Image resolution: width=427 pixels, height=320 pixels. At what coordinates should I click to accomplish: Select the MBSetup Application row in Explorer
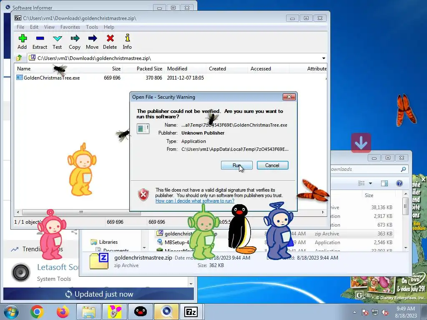click(x=274, y=242)
